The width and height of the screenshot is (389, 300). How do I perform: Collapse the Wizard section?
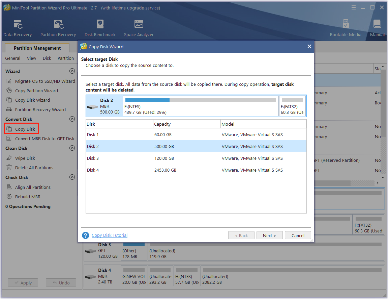pos(72,71)
